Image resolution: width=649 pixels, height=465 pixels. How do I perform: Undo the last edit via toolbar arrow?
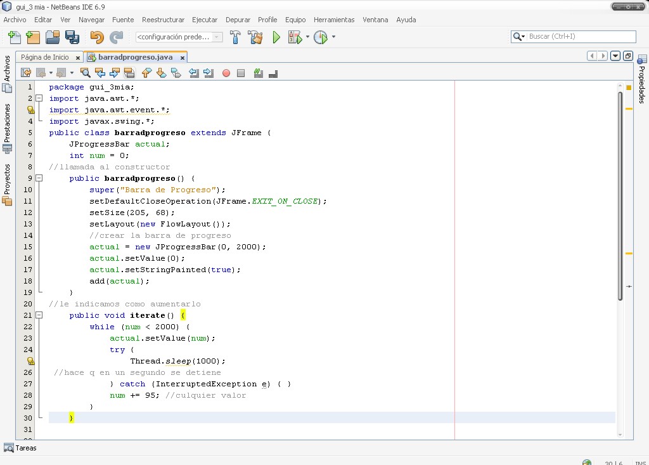(x=96, y=37)
